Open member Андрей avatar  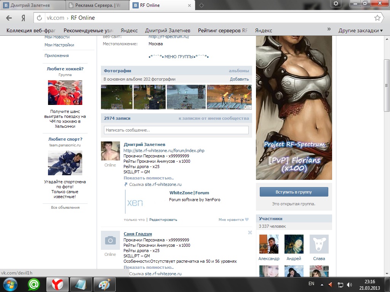coord(294,244)
